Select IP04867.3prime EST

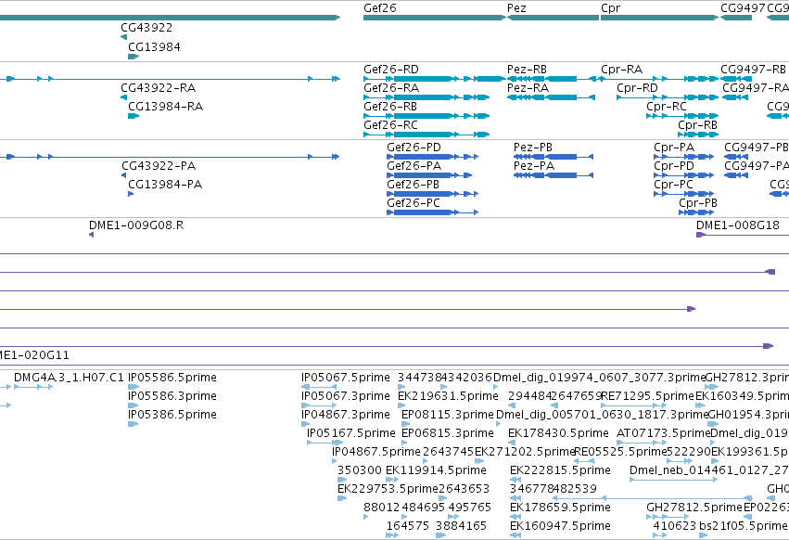point(346,415)
